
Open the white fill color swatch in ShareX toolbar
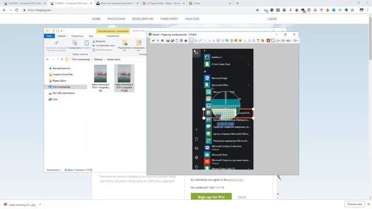coord(273,41)
